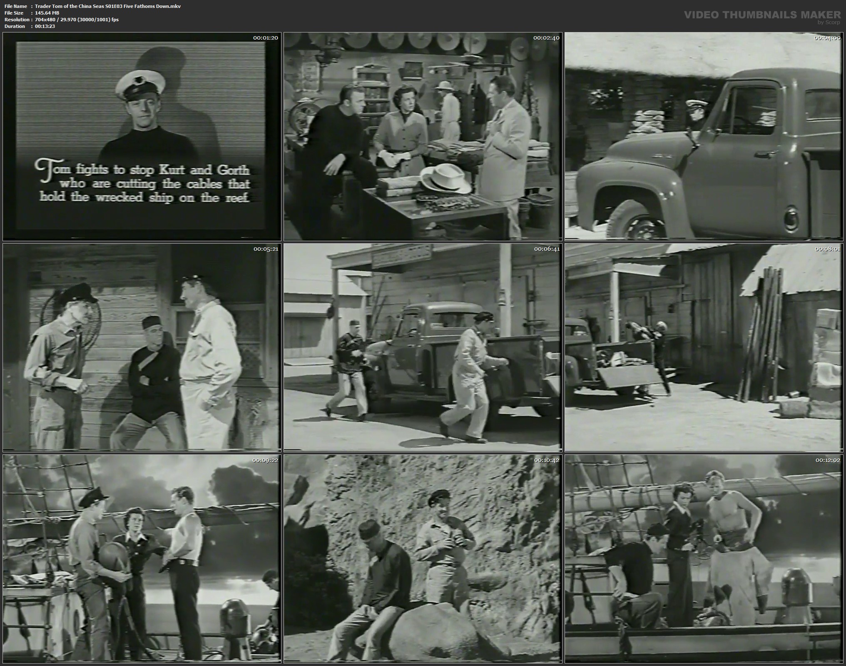Click the File Name text line
Viewport: 846px width, 666px height.
[x=92, y=6]
